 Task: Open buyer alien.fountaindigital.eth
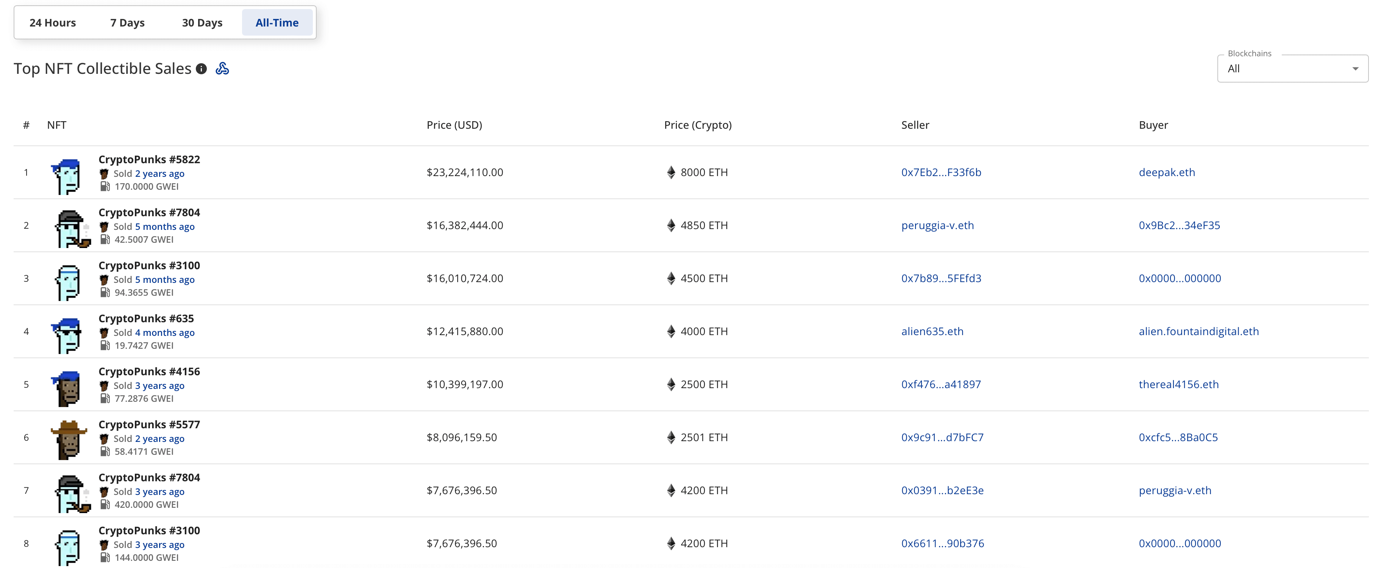coord(1199,332)
